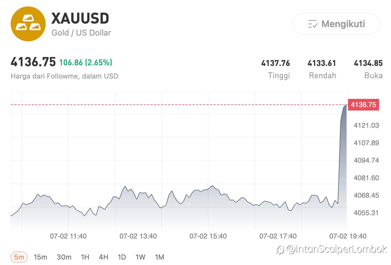Select the 1H timeframe
This screenshot has height=265, width=391.
click(85, 257)
